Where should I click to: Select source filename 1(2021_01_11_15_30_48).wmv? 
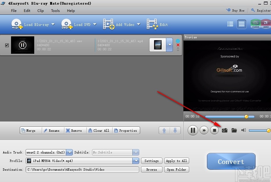[x=59, y=41]
